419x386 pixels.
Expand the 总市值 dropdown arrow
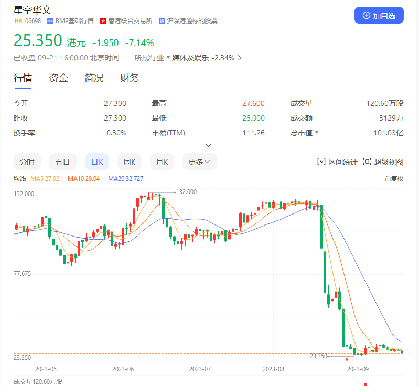click(x=316, y=133)
